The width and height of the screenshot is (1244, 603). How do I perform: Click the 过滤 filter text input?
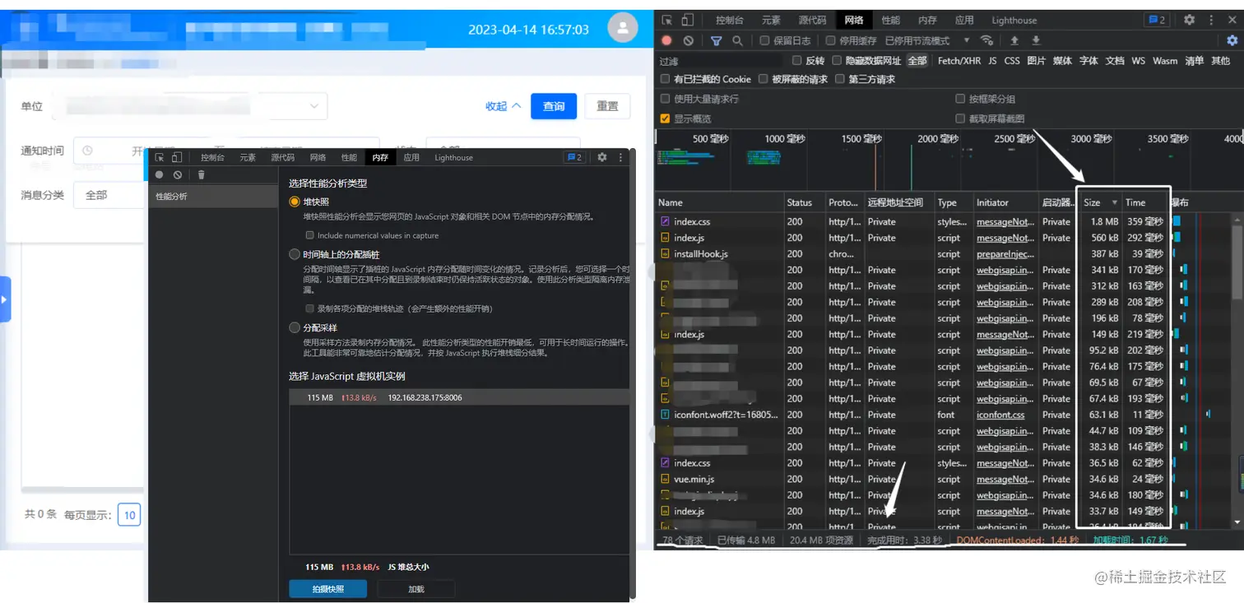(x=720, y=61)
